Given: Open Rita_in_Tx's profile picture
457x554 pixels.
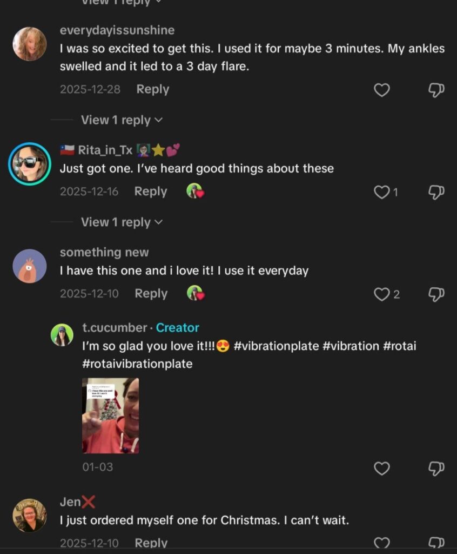Looking at the screenshot, I should point(30,163).
